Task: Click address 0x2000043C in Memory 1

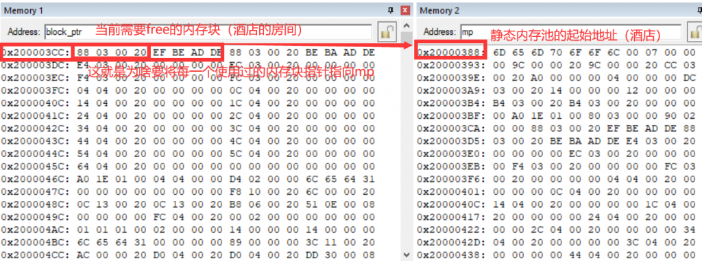Action: tap(36, 141)
